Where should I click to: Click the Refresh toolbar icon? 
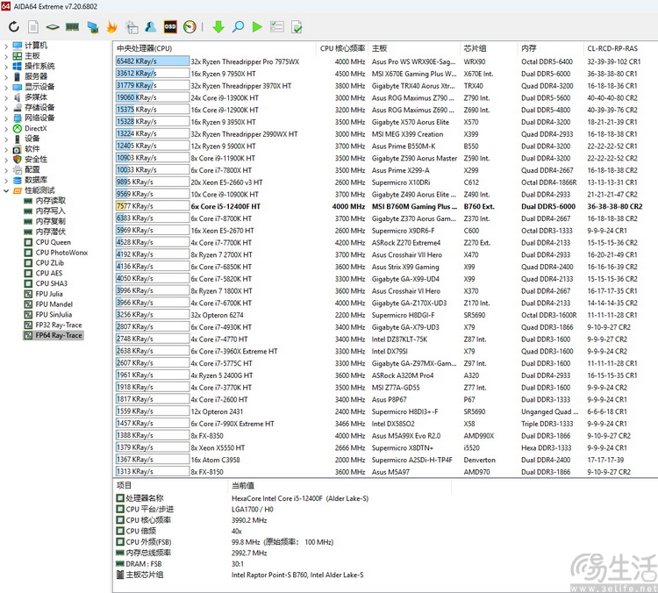pyautogui.click(x=14, y=27)
